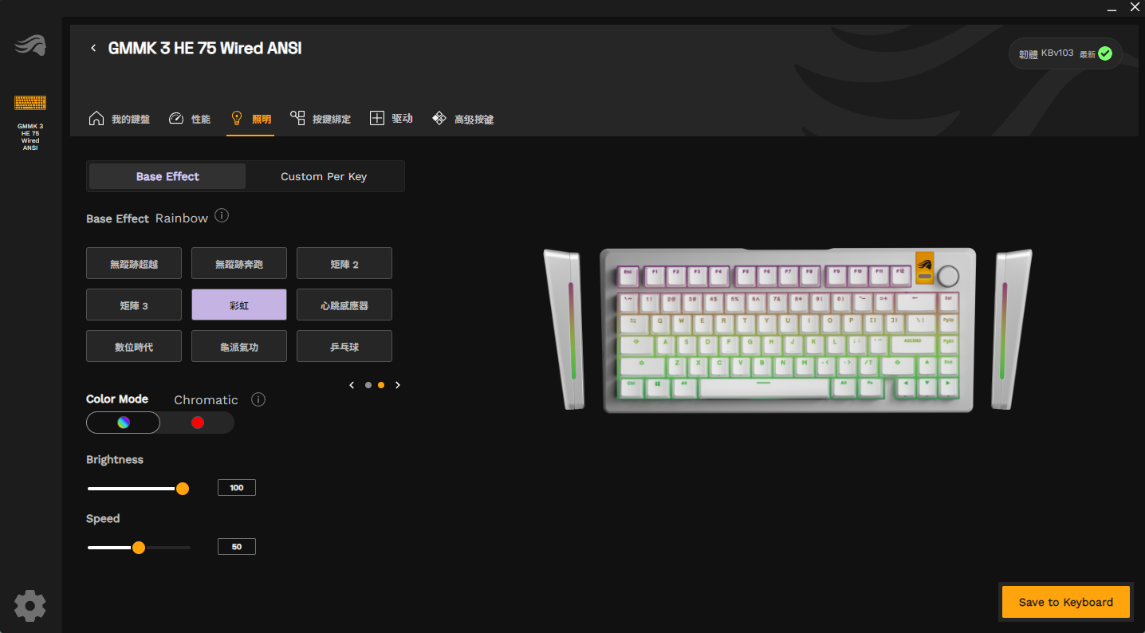Screen dimensions: 1145x633
Task: Open the 高級按鍵 advanced keys section
Action: pos(463,119)
